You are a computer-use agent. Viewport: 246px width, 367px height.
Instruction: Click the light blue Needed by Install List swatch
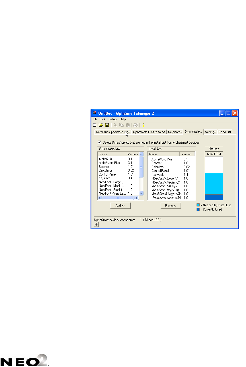[198, 205]
